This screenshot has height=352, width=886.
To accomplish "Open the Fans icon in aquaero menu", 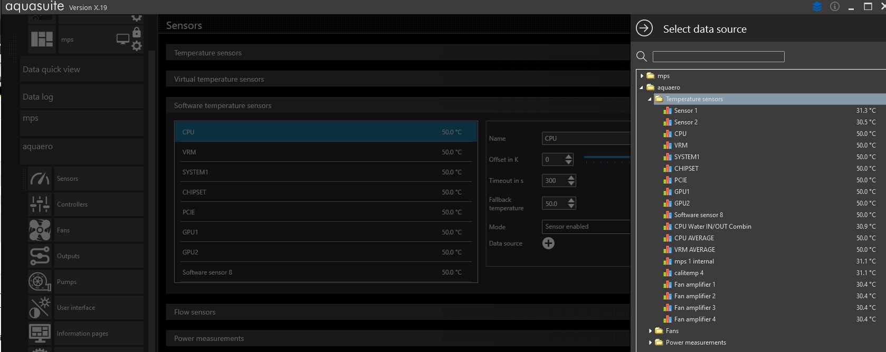I will (40, 230).
